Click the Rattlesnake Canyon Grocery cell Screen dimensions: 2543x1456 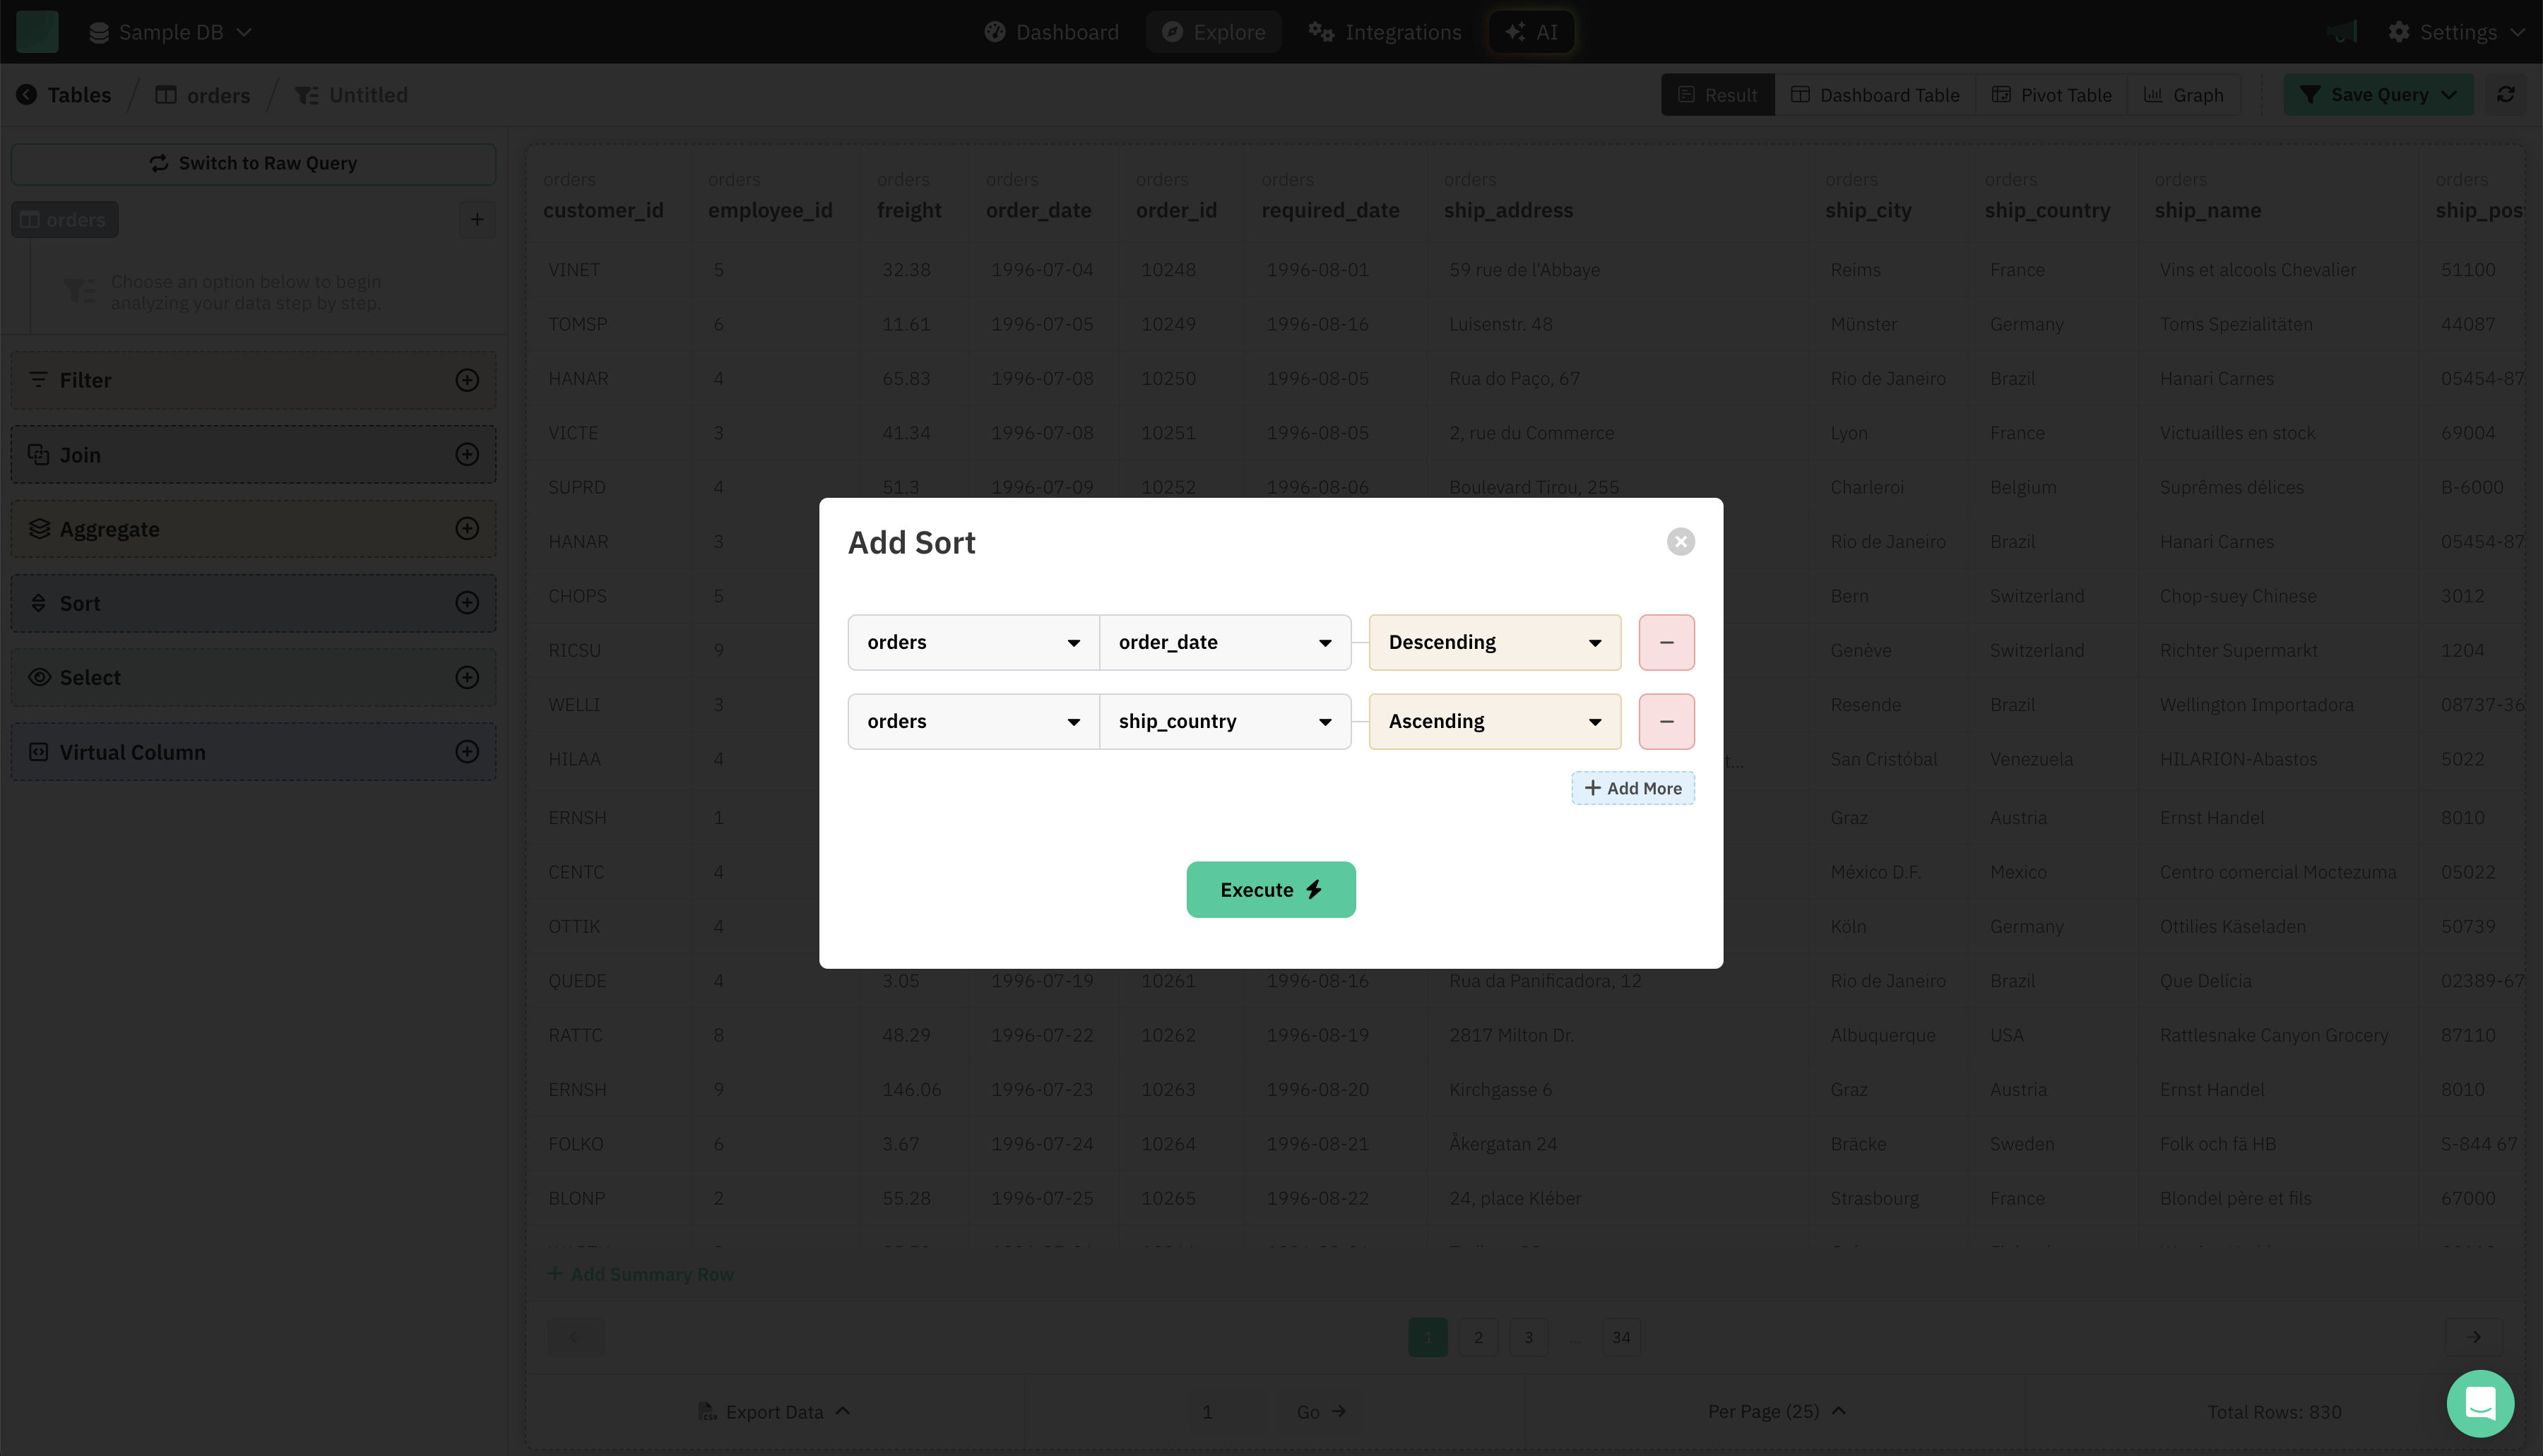(x=2274, y=1035)
